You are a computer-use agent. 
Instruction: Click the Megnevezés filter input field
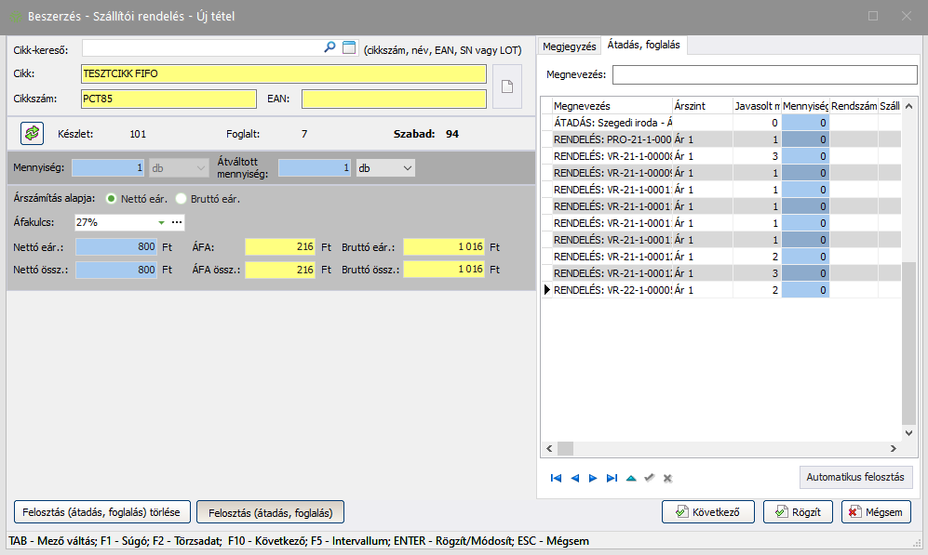[764, 74]
